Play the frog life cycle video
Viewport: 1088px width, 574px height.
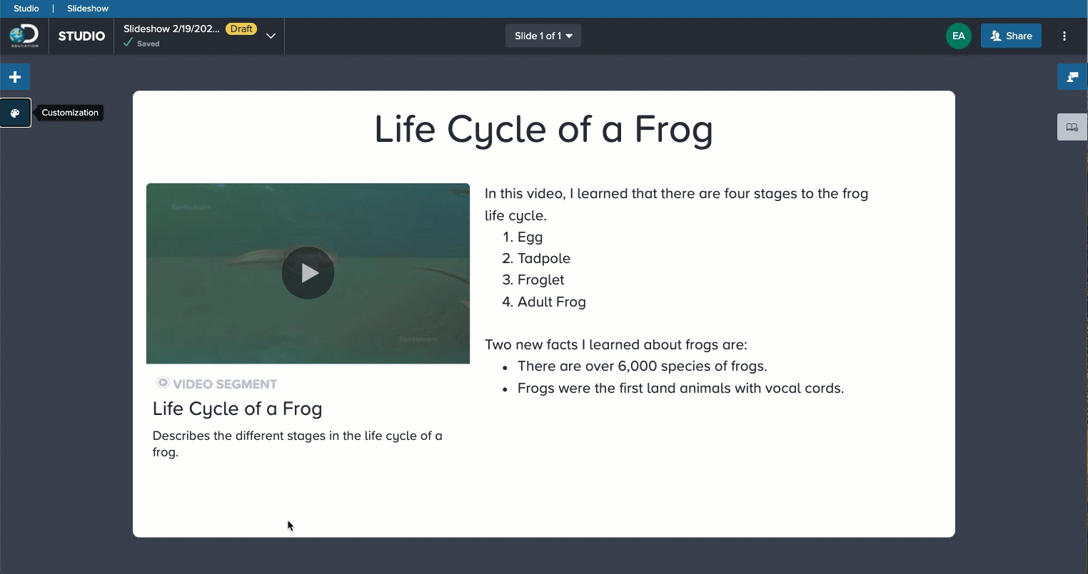(x=308, y=273)
